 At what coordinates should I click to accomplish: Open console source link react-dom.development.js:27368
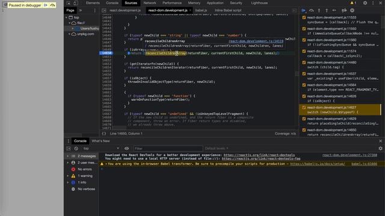tap(350, 155)
